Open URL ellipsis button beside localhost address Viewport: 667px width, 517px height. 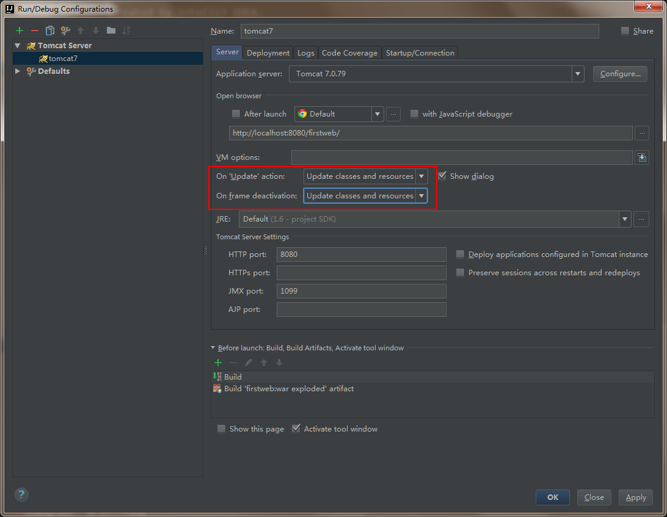[x=642, y=133]
